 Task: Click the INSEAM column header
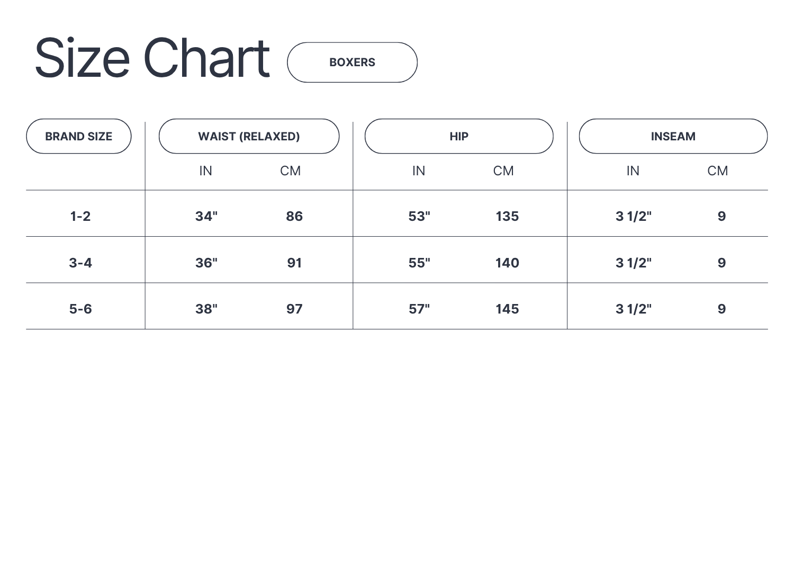coord(673,137)
